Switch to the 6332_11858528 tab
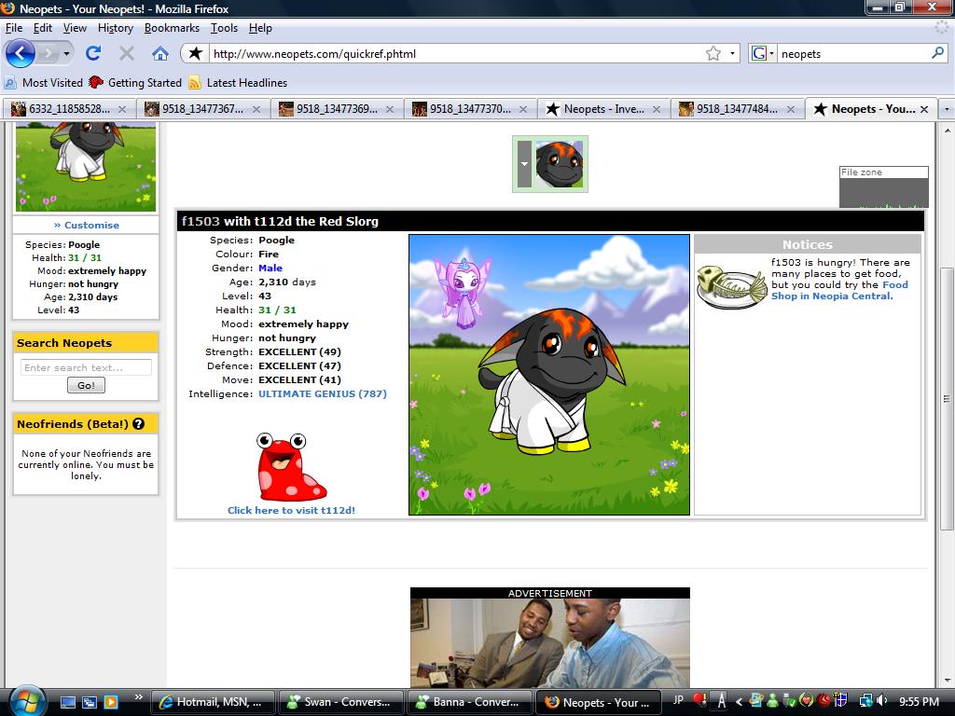 pos(68,109)
